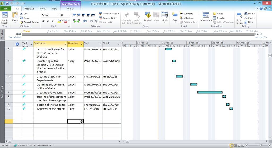Click the Copy button
272x148 pixels.
tap(25, 18)
